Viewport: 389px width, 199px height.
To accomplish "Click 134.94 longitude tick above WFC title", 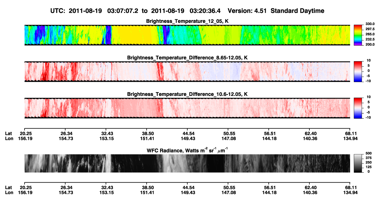I will point(350,138).
